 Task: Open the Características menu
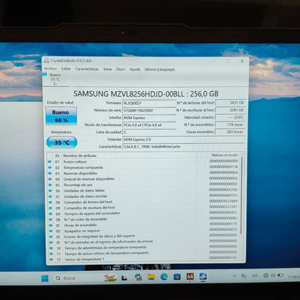click(86, 69)
